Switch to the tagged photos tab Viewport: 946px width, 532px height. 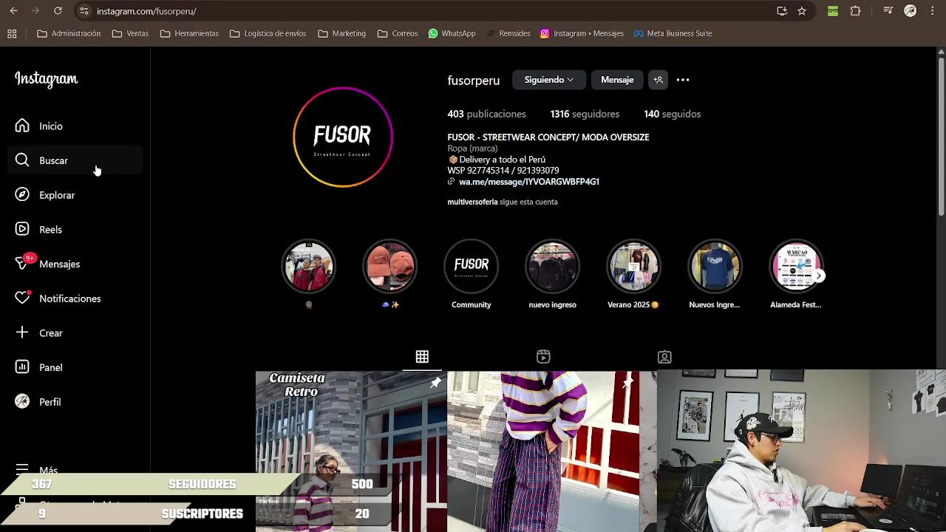click(664, 357)
